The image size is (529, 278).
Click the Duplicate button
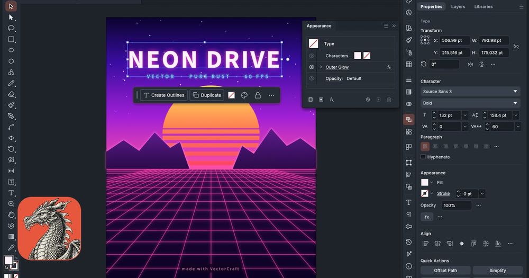(207, 95)
